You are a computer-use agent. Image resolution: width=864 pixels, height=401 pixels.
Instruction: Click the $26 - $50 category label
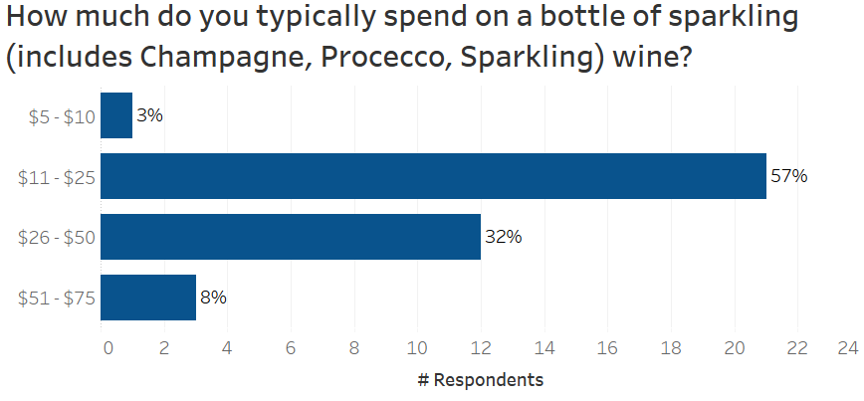point(58,238)
